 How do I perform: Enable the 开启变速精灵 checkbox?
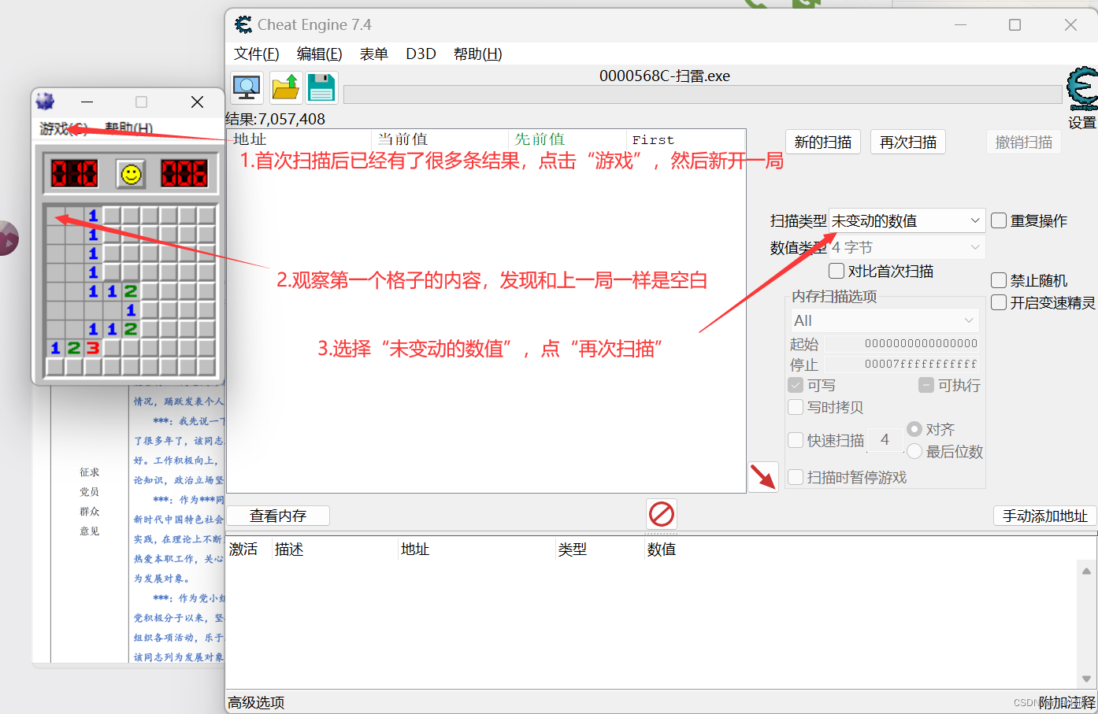click(x=999, y=302)
